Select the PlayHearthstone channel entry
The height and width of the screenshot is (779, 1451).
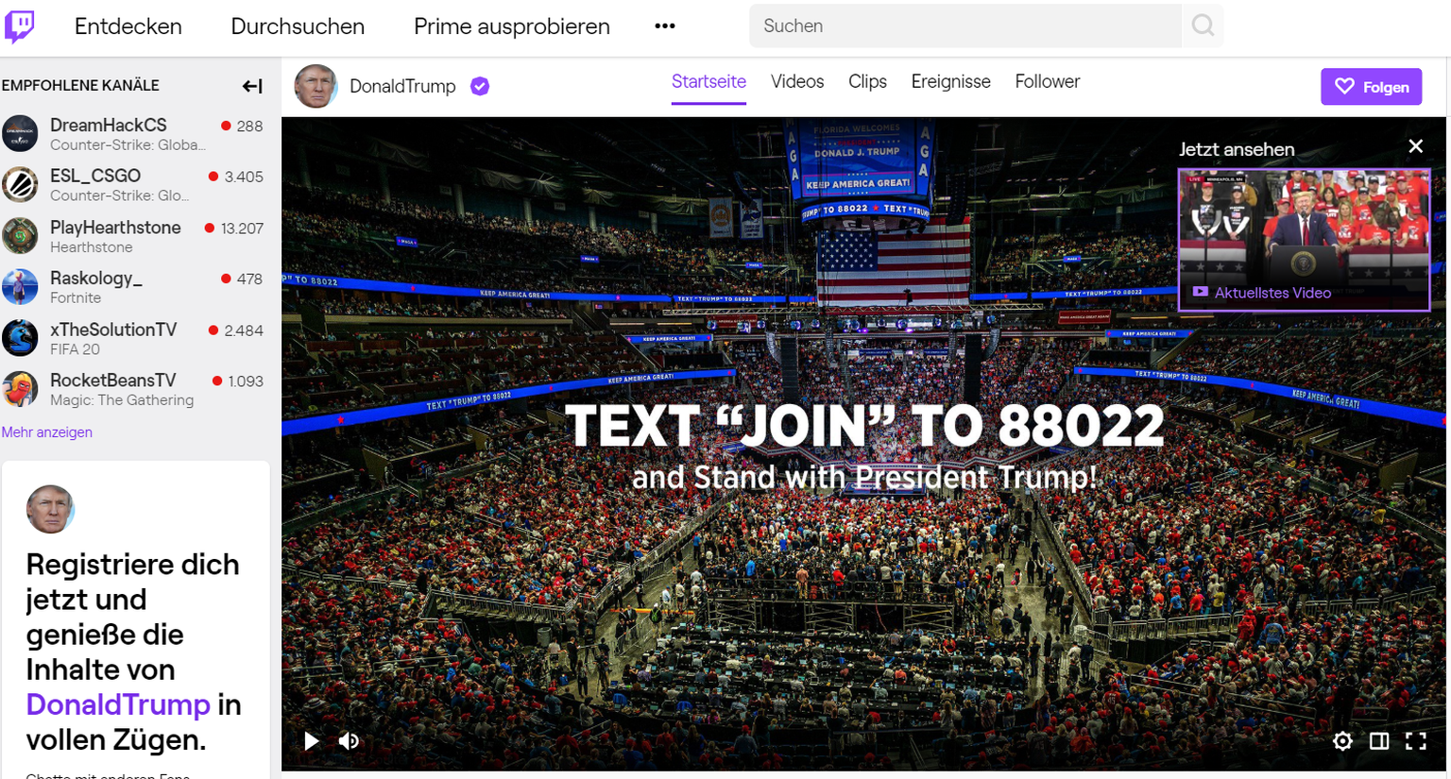pyautogui.click(x=133, y=236)
